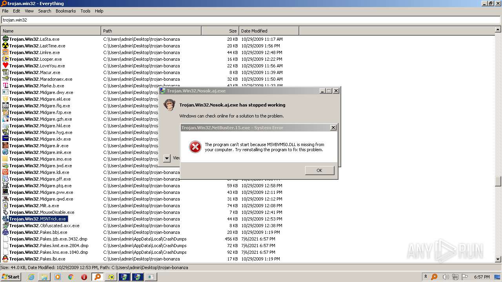This screenshot has width=502, height=282.
Task: Click the results scrollbar down arrow
Action: click(x=498, y=259)
